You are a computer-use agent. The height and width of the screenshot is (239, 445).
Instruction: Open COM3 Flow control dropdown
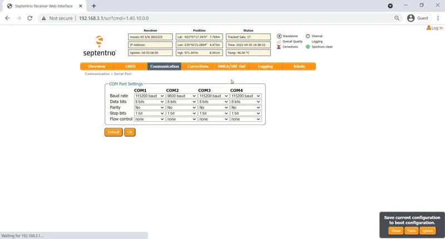coord(214,119)
